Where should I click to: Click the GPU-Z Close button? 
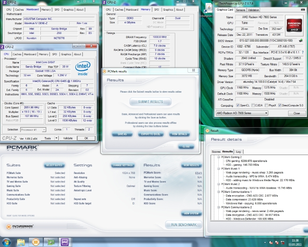point(297,113)
